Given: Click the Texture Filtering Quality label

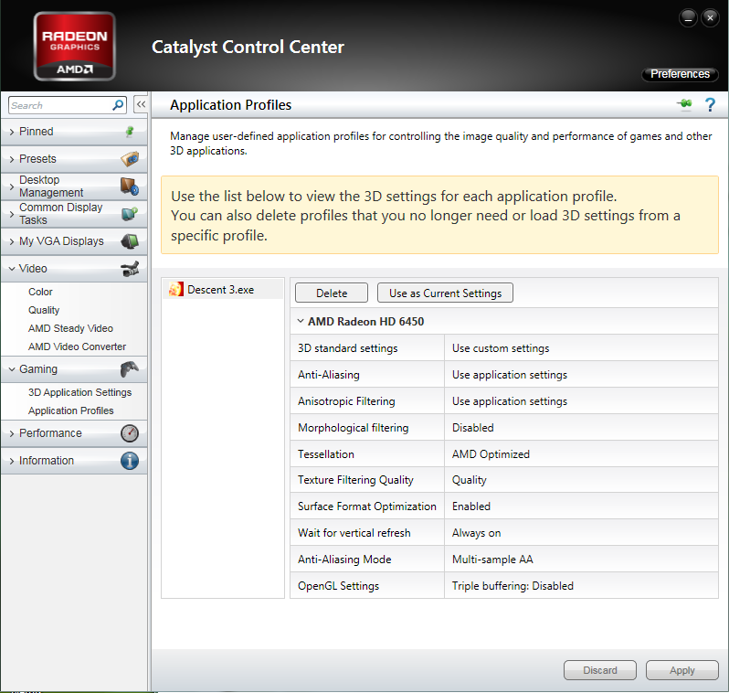Looking at the screenshot, I should pyautogui.click(x=355, y=480).
